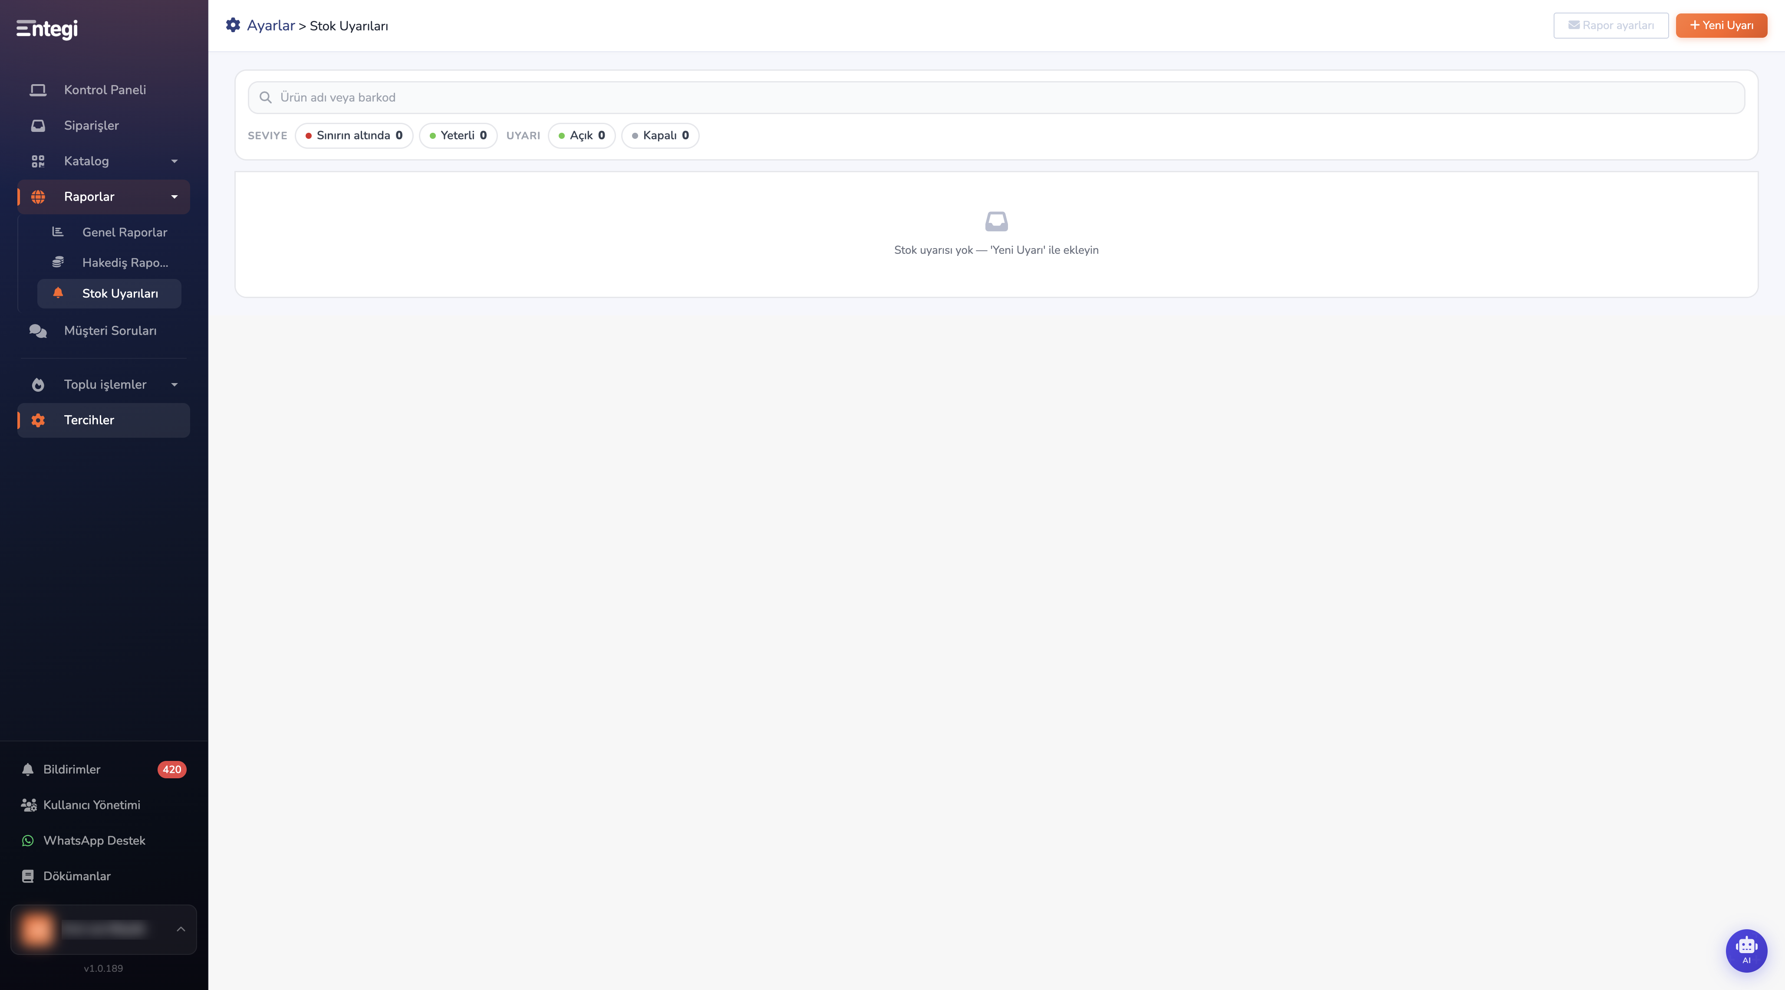Click the UYARI filter label

click(523, 136)
